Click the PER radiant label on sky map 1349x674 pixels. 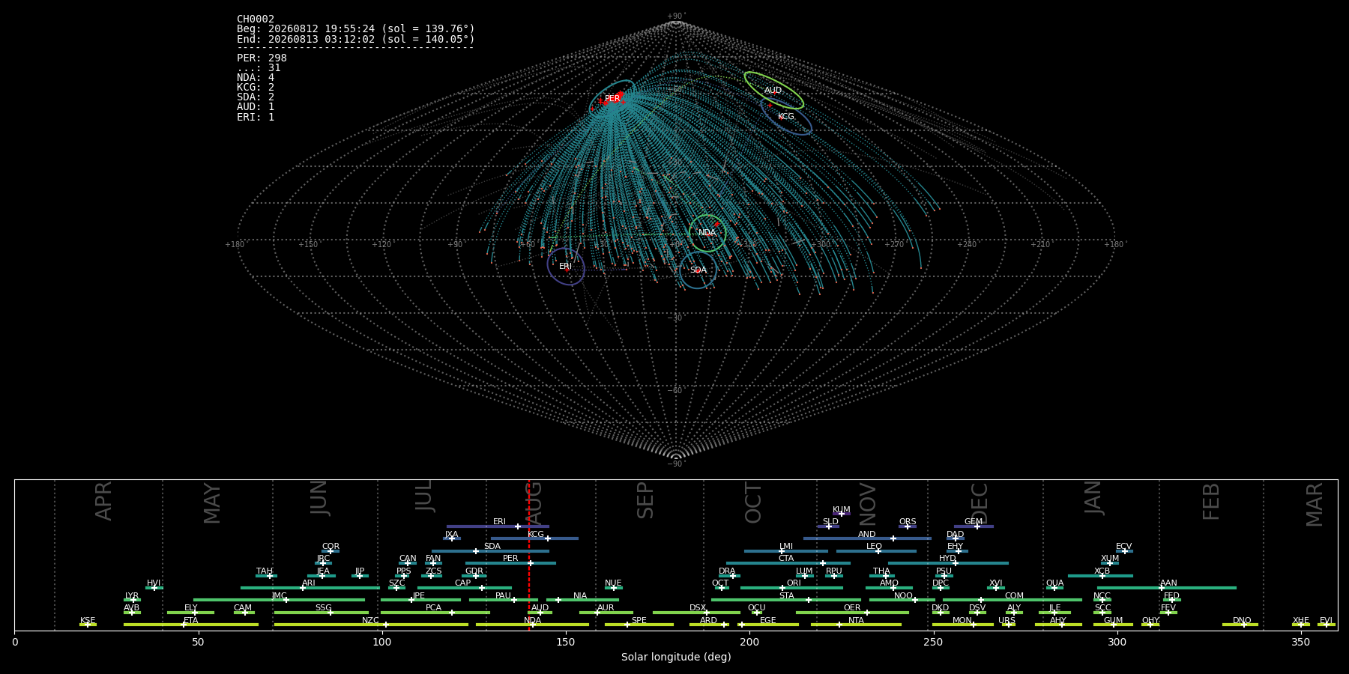coord(612,99)
